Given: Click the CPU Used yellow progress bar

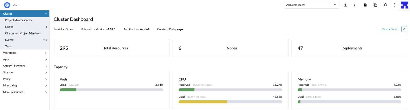Looking at the screenshot, I should (203, 102).
